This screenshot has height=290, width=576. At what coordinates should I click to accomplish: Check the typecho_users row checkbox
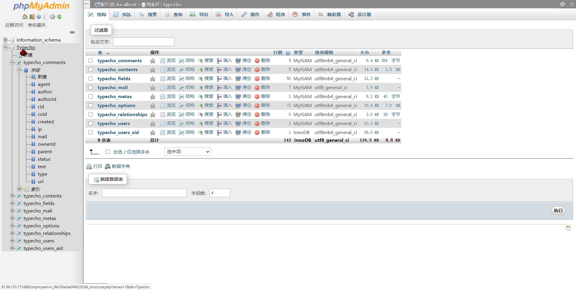click(x=91, y=123)
